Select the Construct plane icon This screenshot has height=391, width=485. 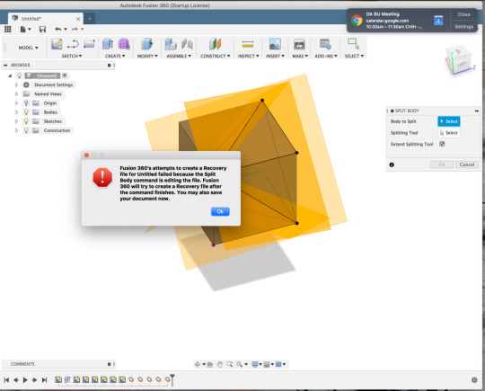point(215,44)
